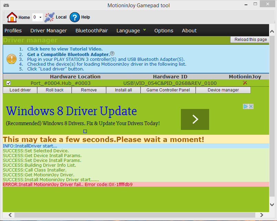The image size is (277, 221).
Task: Click the gamepad app icon in title bar
Action: tap(6, 5)
